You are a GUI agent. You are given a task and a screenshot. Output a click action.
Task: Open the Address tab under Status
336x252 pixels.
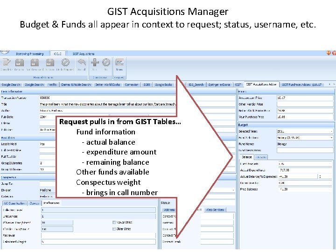click(x=169, y=210)
